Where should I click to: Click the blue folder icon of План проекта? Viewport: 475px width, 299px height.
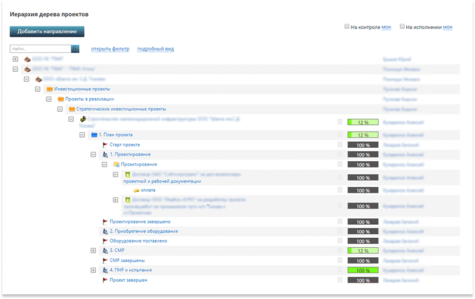(94, 135)
